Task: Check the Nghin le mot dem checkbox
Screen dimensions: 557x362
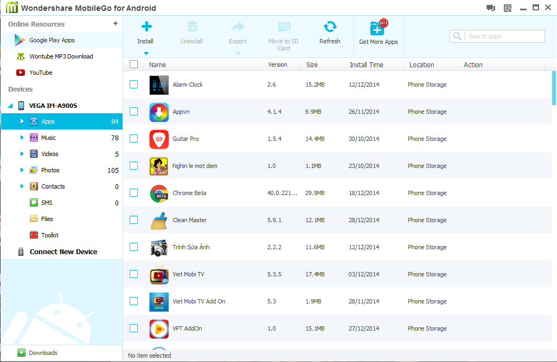Action: 133,166
